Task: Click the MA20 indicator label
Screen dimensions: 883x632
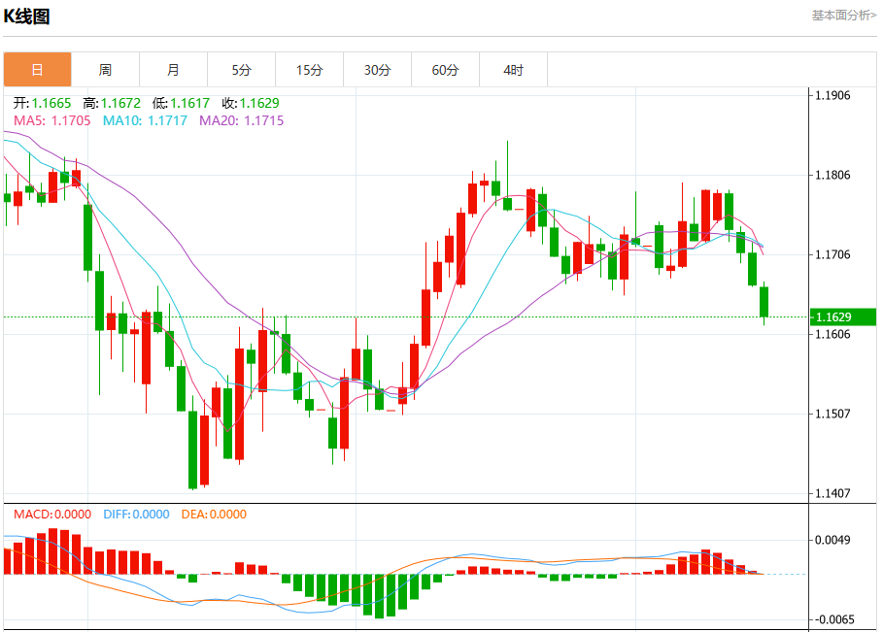Action: coord(242,120)
